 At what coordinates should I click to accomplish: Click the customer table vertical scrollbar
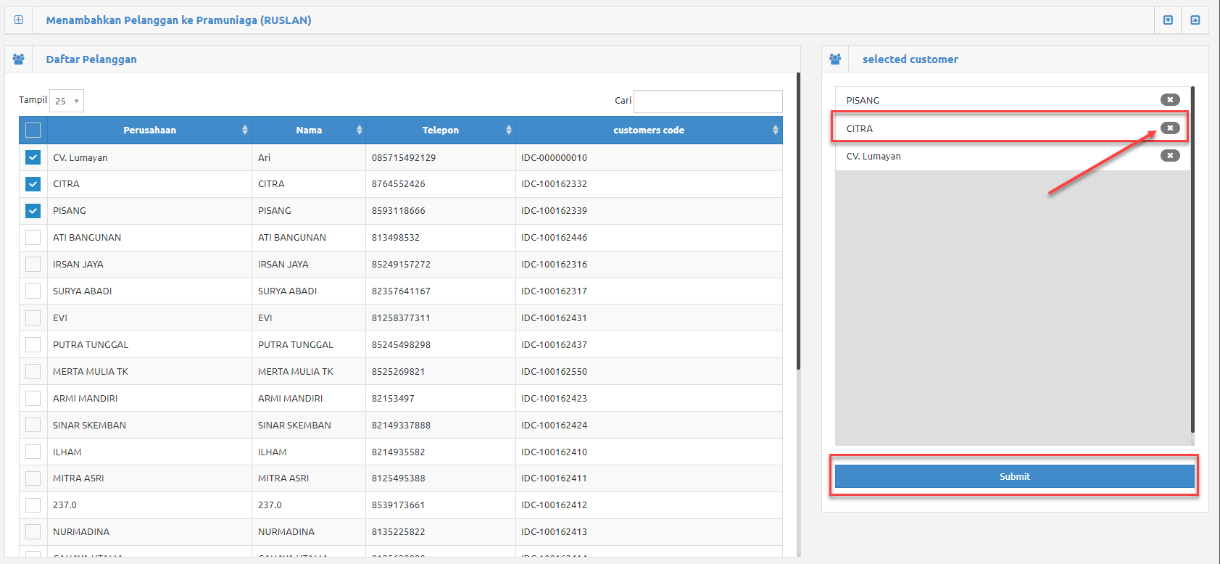798,221
